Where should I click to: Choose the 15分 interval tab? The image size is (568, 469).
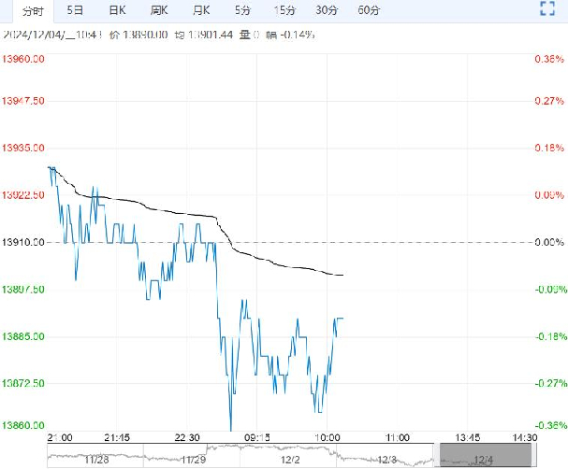(284, 10)
